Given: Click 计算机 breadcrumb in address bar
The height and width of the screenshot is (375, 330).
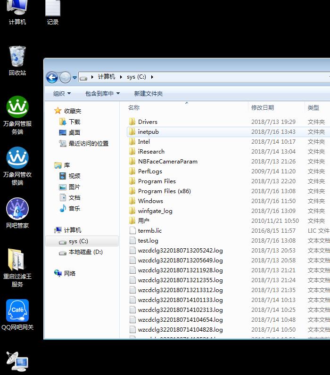Looking at the screenshot, I should tap(107, 77).
